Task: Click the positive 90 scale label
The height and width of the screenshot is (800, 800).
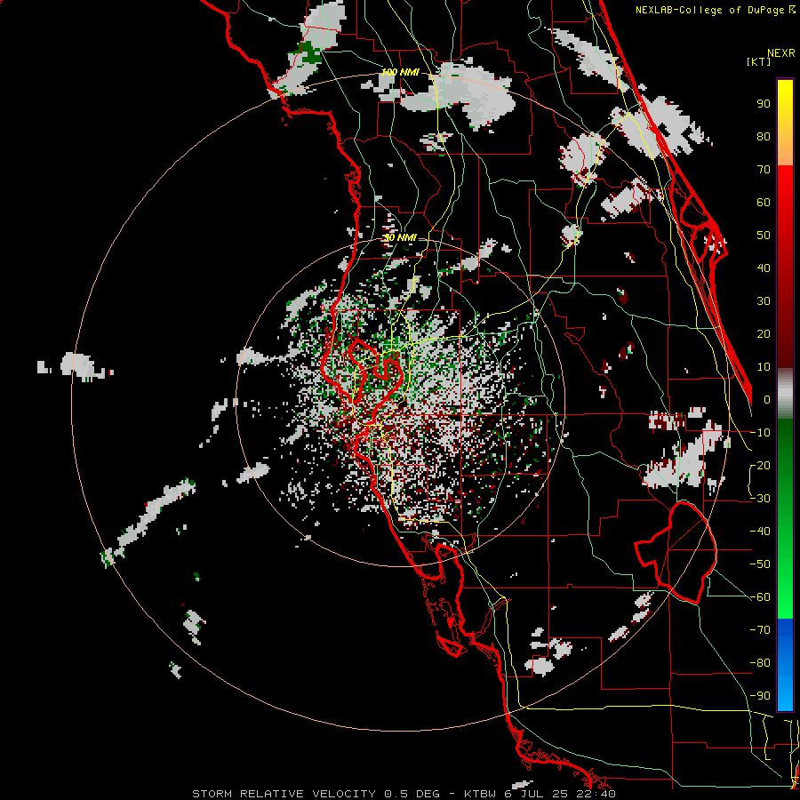Action: point(764,104)
